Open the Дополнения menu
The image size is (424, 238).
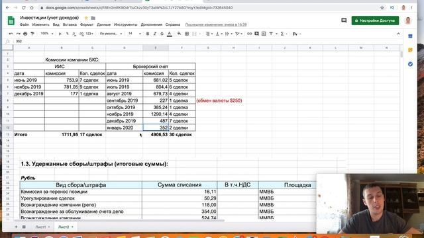point(152,24)
